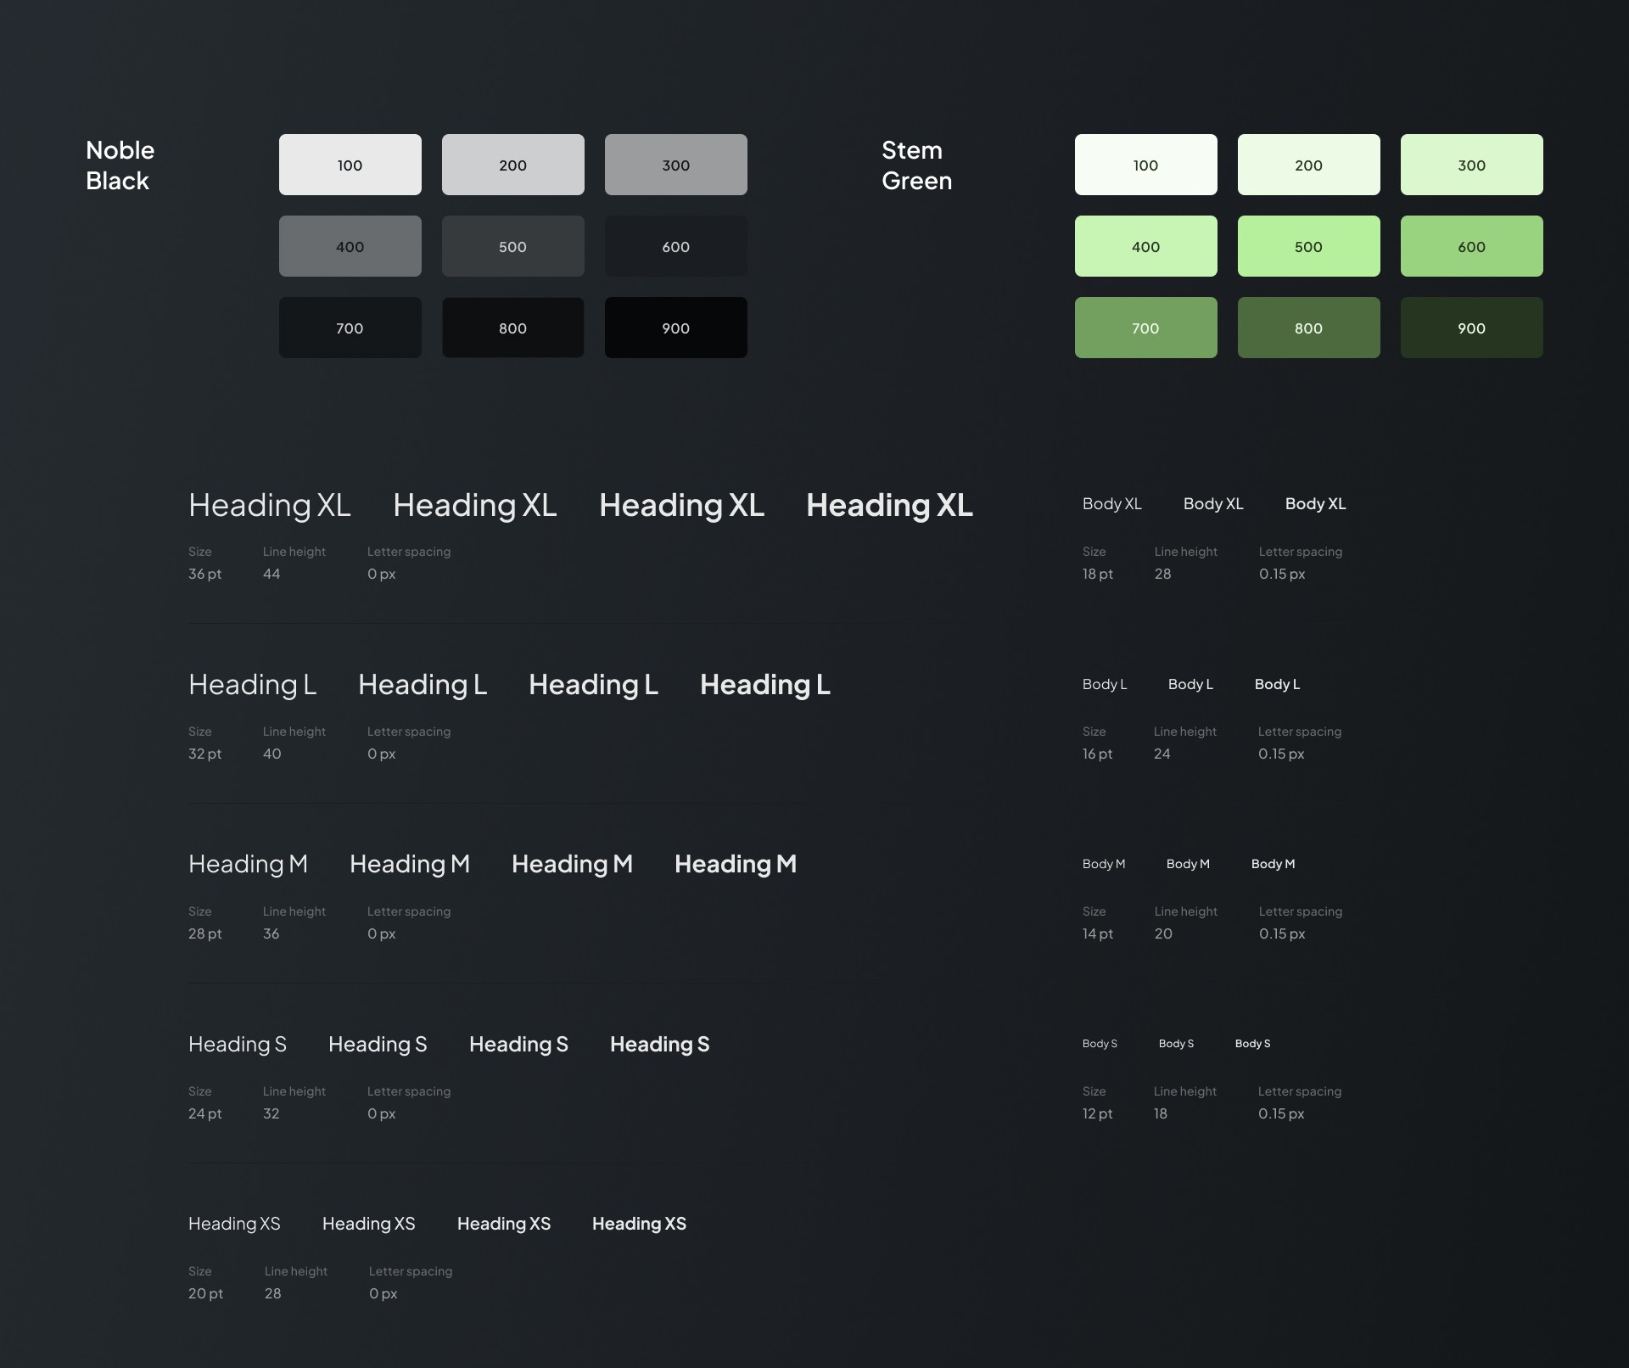Choose the Noble Black 700 swatch
1629x1368 pixels.
[350, 328]
